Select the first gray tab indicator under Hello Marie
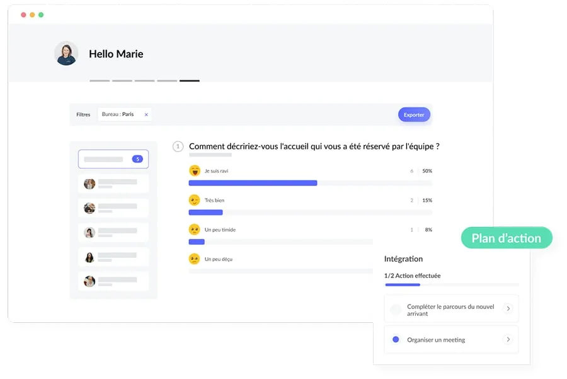 click(x=100, y=81)
